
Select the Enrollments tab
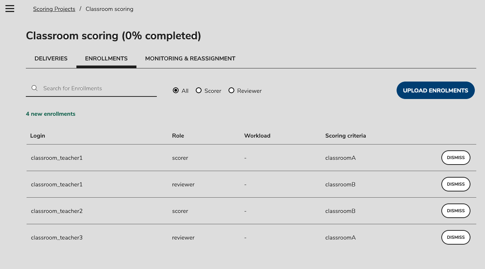pyautogui.click(x=106, y=58)
